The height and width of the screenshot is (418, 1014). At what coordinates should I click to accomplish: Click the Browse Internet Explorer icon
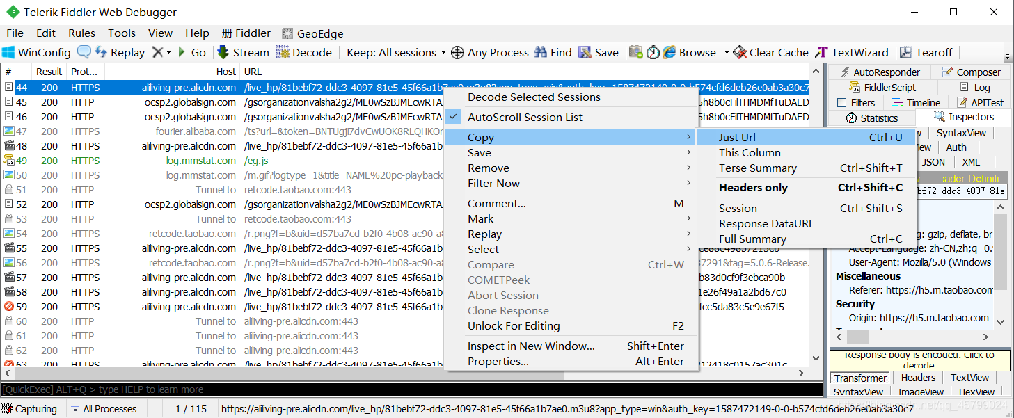tap(670, 52)
